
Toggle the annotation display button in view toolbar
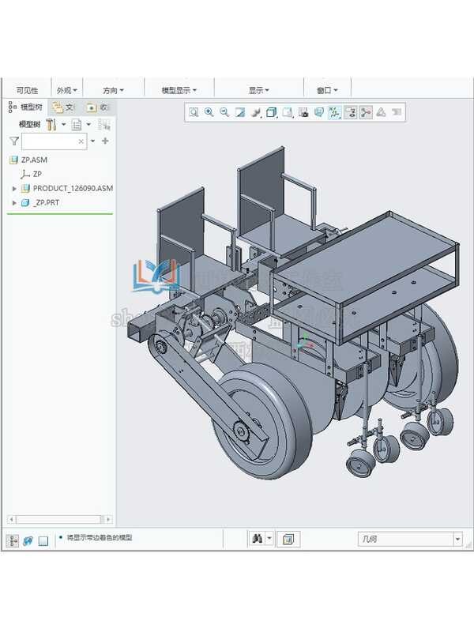coord(350,113)
